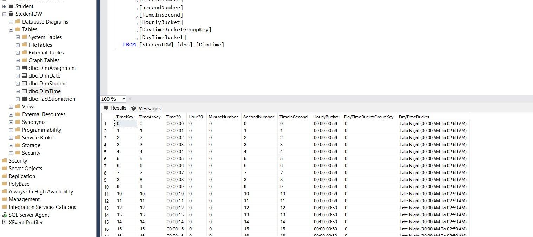Expand the Programmability node
This screenshot has width=533, height=237.
(11, 130)
